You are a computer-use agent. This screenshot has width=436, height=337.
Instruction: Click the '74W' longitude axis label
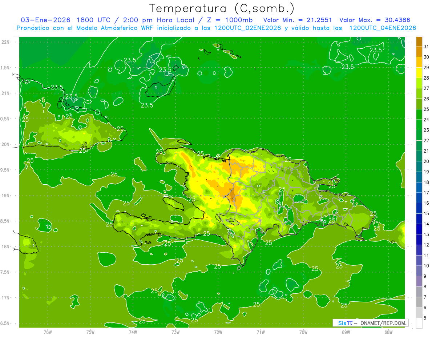133,332
